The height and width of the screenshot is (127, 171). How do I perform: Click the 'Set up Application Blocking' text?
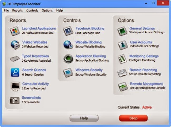92,60
